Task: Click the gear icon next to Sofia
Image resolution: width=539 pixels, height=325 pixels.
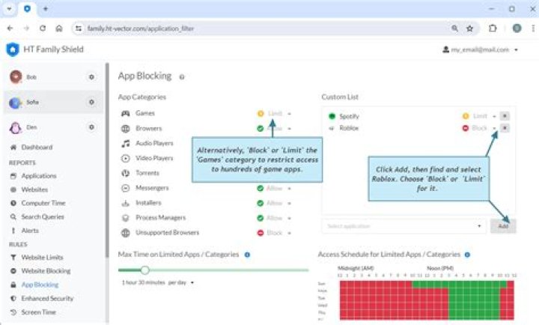Action: click(91, 103)
